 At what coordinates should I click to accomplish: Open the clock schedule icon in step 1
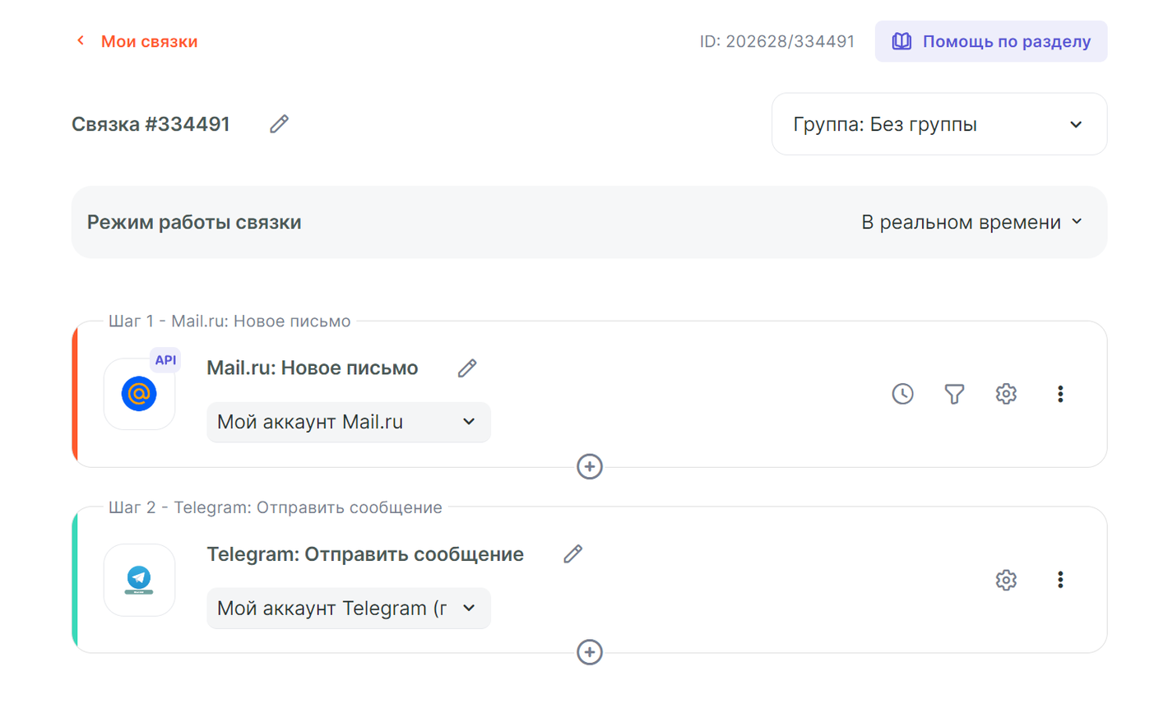coord(902,394)
